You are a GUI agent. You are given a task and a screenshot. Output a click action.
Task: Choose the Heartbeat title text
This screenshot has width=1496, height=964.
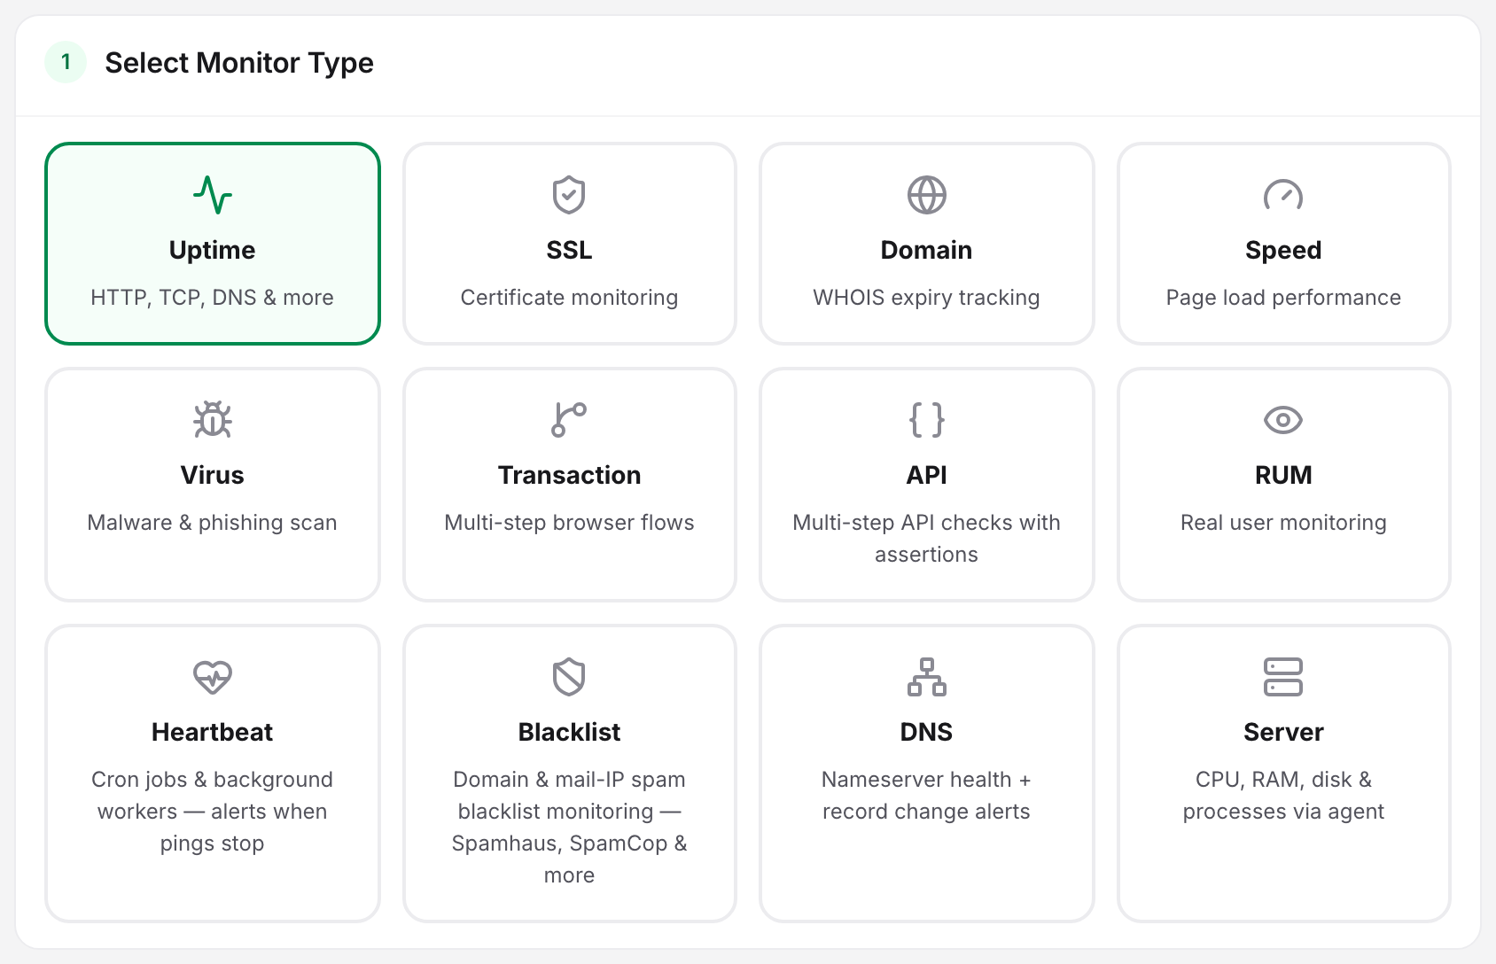click(213, 733)
